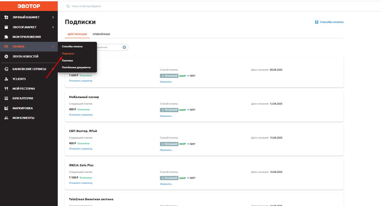Click the date 12.08.2025
The height and width of the screenshot is (206, 381).
click(x=276, y=104)
